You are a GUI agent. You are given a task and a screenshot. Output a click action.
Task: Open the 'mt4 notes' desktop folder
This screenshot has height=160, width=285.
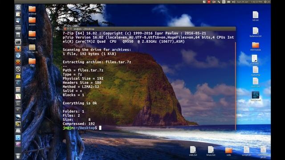pos(255,46)
